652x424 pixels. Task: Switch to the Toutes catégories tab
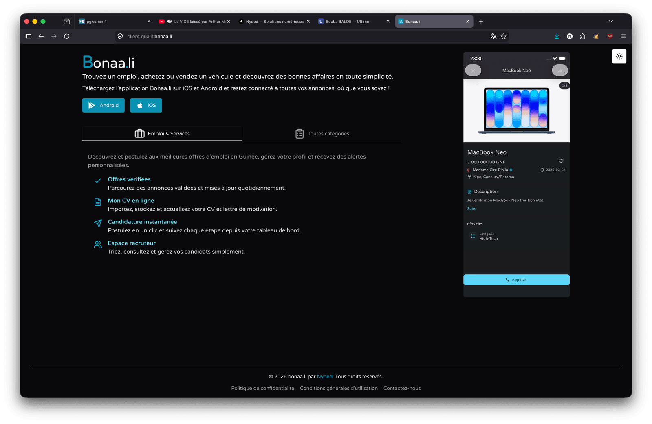coord(322,134)
